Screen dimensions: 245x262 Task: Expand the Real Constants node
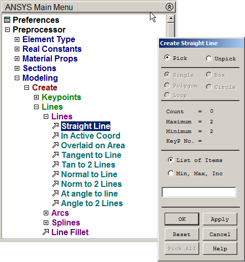pos(17,49)
